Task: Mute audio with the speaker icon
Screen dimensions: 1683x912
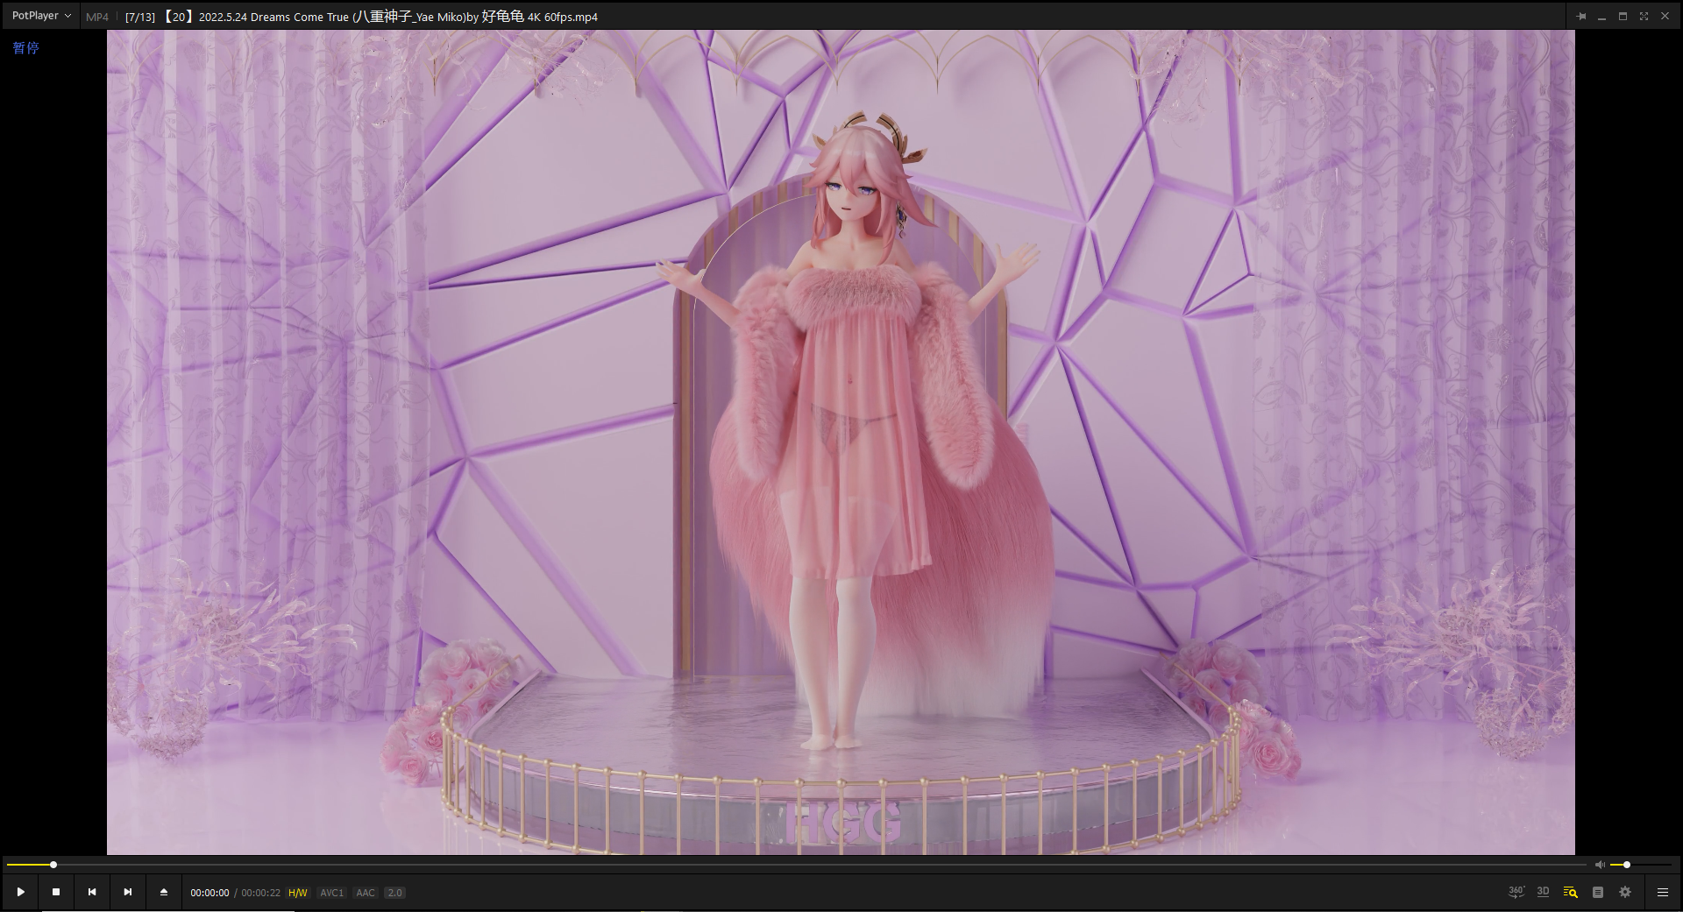Action: (x=1600, y=865)
